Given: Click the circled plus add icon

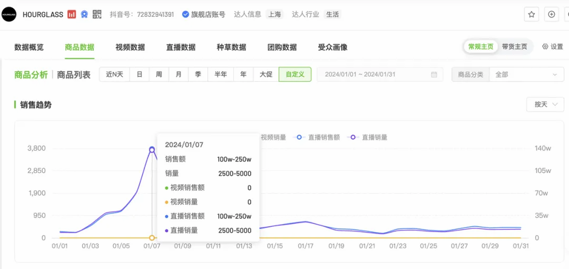Looking at the screenshot, I should click(x=552, y=14).
